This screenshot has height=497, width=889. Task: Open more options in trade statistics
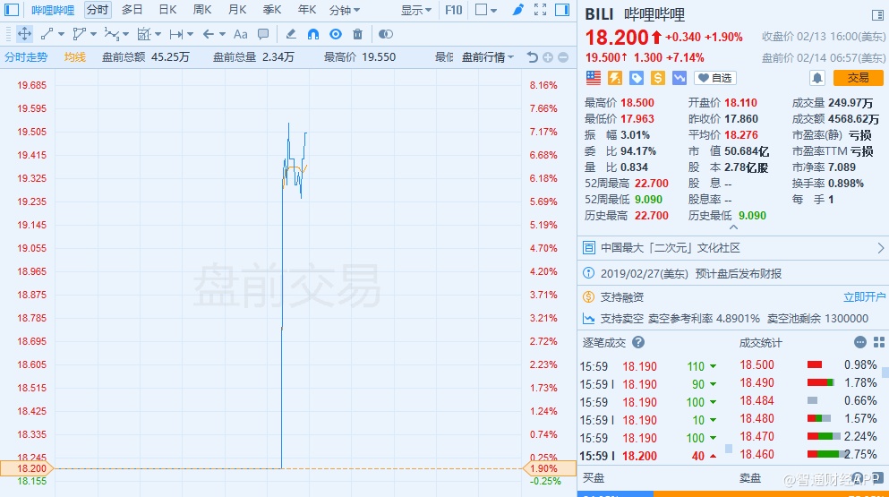pyautogui.click(x=860, y=342)
